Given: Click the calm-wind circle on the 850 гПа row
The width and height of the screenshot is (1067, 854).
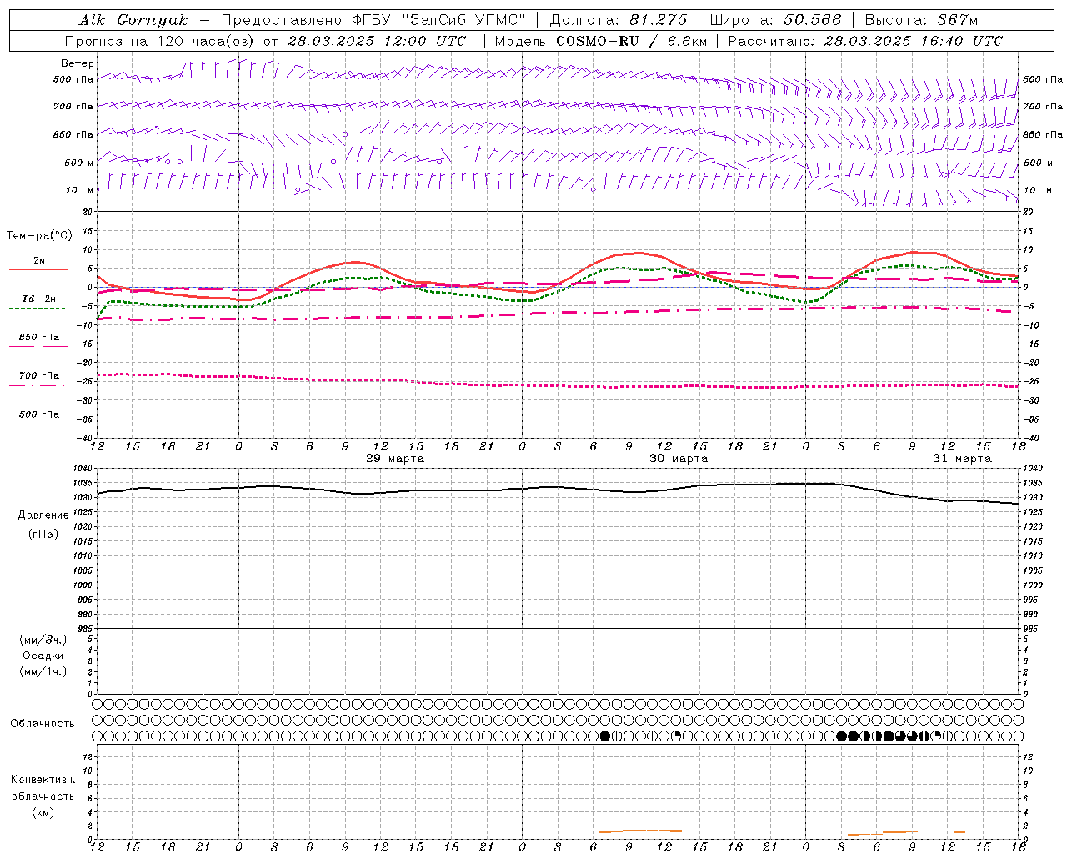Looking at the screenshot, I should (345, 134).
